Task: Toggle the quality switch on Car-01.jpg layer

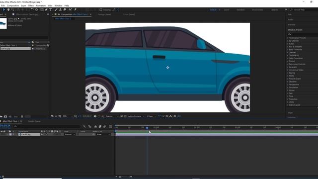Action: [x=47, y=135]
